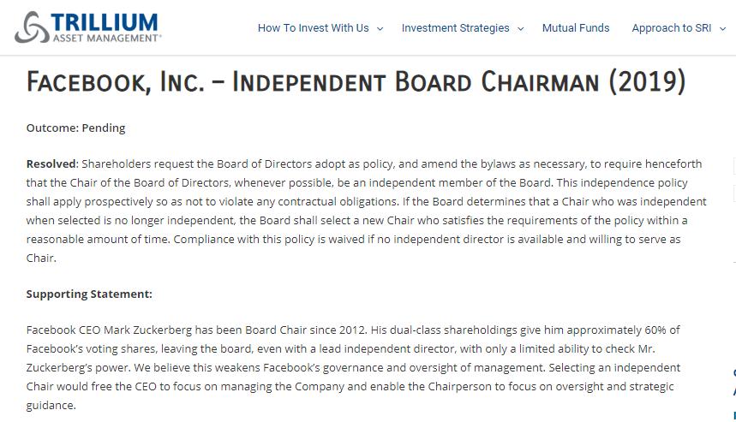Open the How To Invest With Us menu

[313, 28]
